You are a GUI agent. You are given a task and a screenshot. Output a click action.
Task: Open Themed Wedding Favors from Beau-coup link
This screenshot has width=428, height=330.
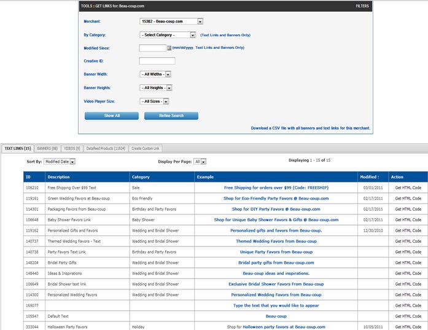click(x=276, y=242)
